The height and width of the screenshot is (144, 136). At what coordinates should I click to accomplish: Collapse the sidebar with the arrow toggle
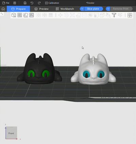click(x=2, y=14)
